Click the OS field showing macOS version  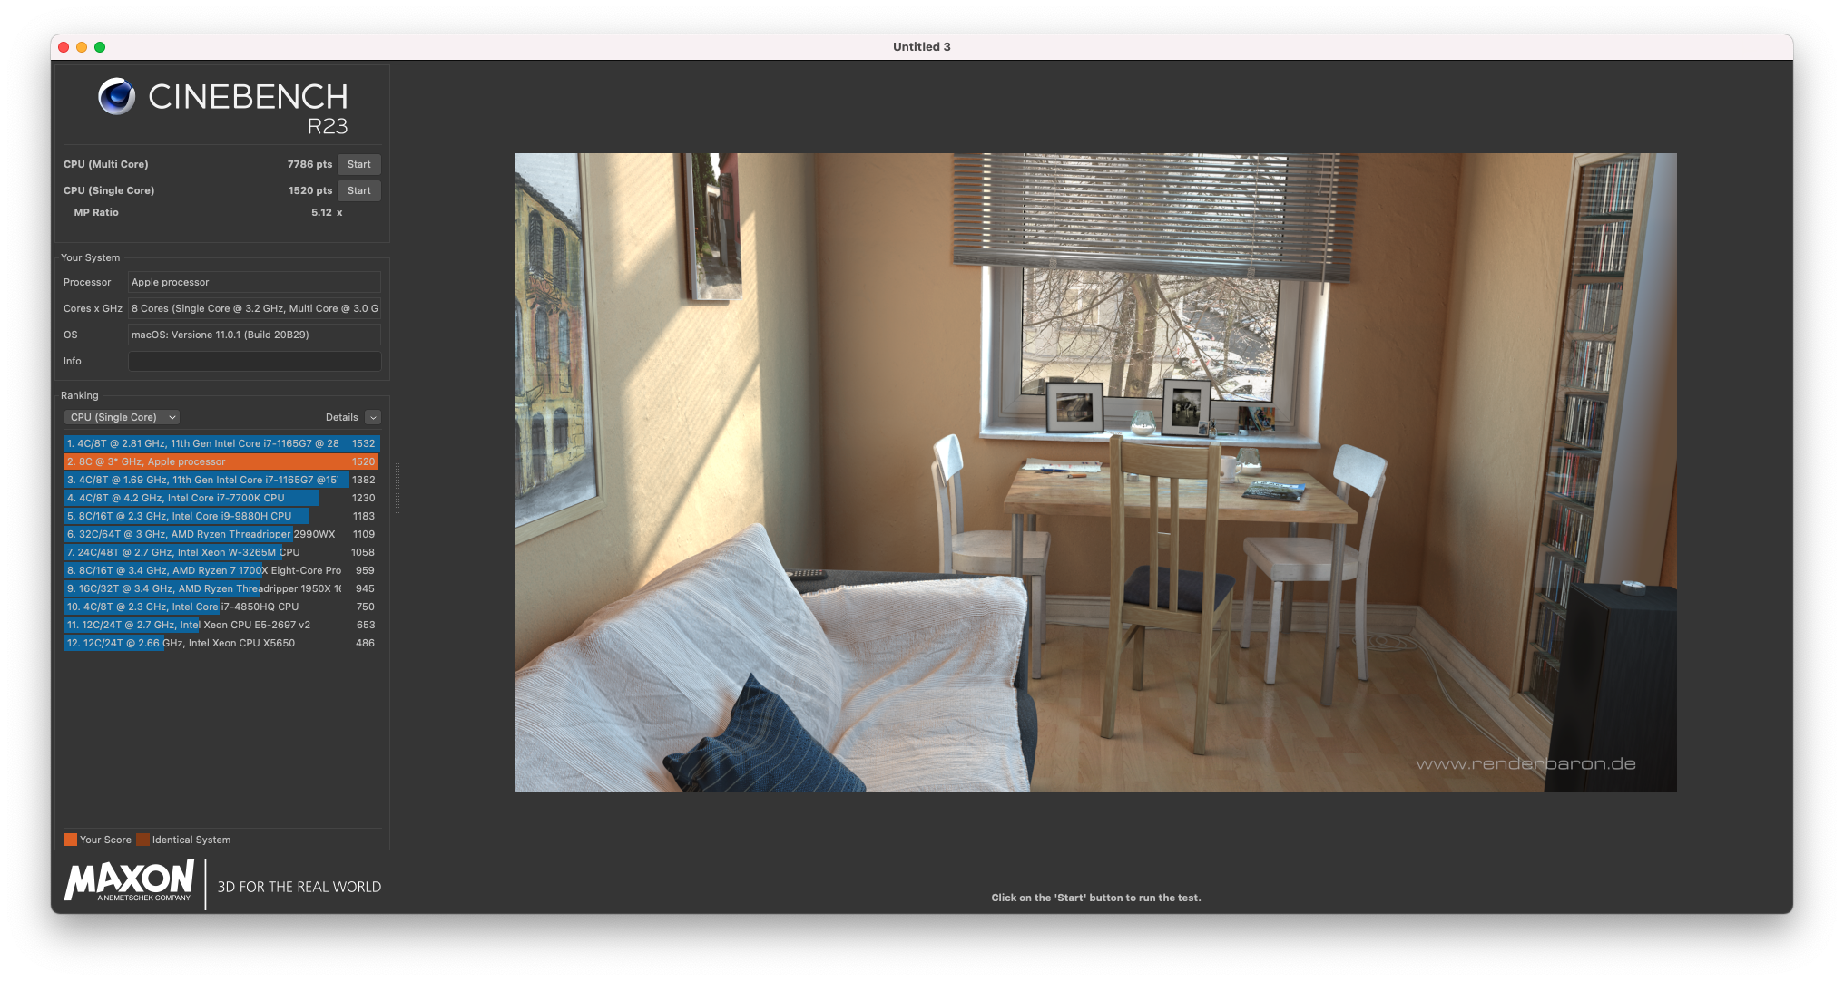click(x=254, y=335)
